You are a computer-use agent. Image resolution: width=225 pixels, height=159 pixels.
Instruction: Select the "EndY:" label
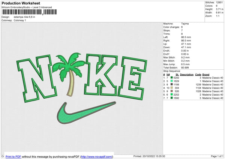pos(166,54)
